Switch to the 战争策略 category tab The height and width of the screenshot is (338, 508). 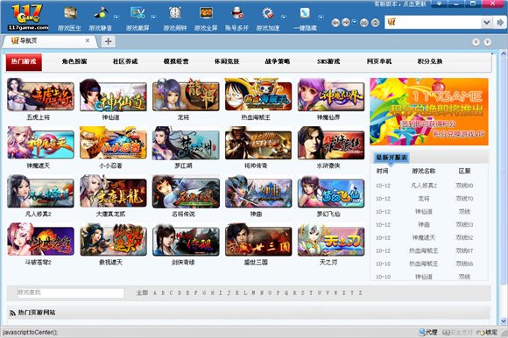[x=278, y=61]
